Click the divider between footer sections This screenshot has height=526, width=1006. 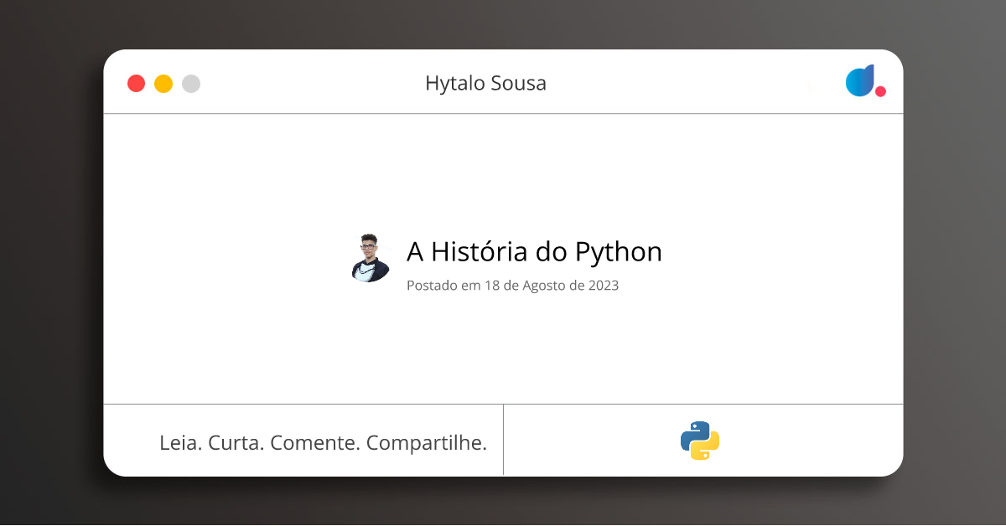504,440
